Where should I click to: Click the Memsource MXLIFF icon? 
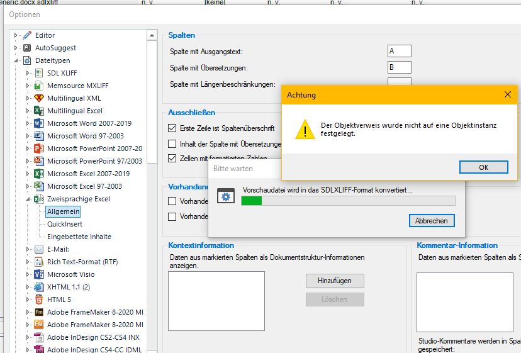tap(39, 86)
